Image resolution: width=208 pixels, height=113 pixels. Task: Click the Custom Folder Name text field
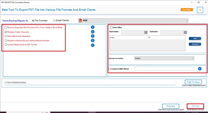click(x=164, y=69)
